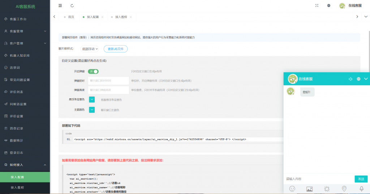Collapse the 如何接入 sidebar menu
The width and height of the screenshot is (370, 194).
pos(25,165)
